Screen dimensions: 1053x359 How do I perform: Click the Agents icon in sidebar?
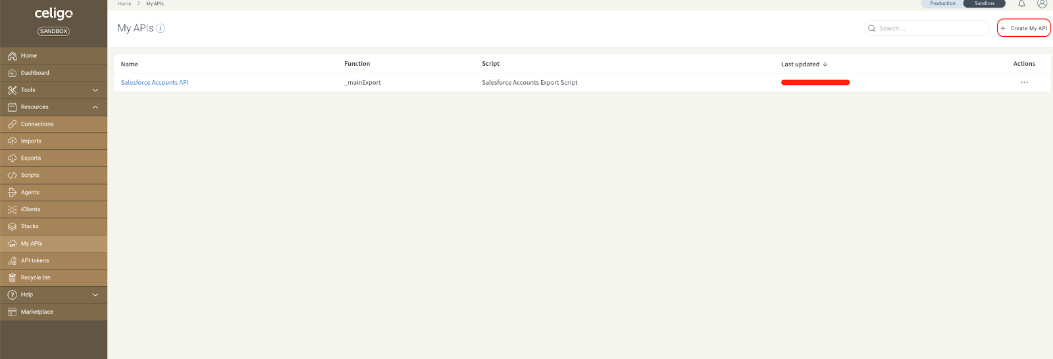click(12, 193)
